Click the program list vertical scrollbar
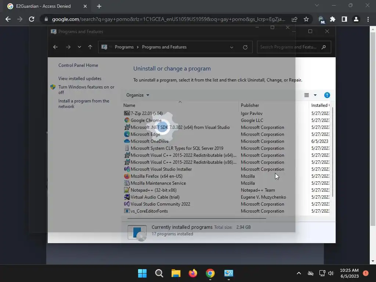376x282 pixels. (333, 152)
